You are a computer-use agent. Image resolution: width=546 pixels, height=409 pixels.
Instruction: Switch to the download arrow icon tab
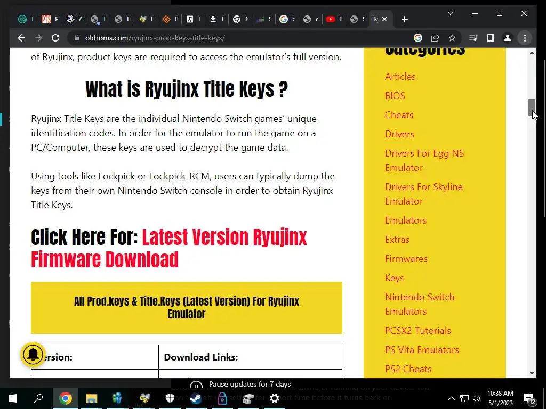pyautogui.click(x=217, y=19)
